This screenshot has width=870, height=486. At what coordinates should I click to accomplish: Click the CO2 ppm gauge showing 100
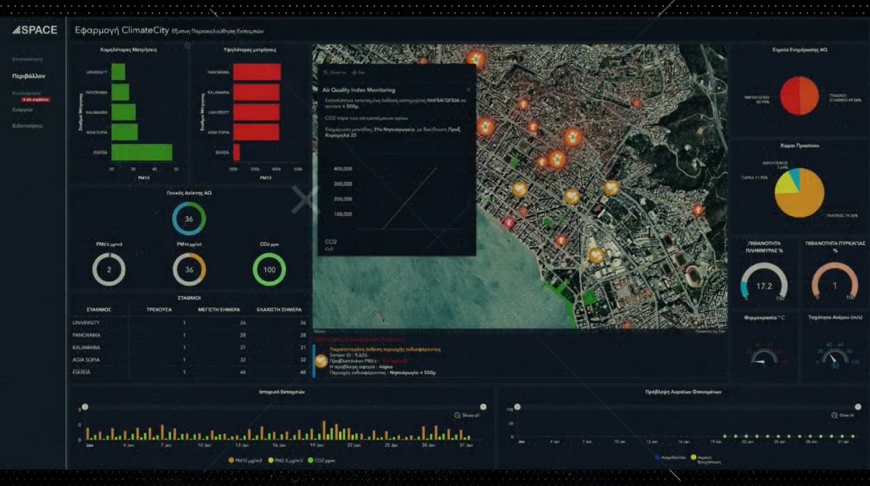(270, 270)
